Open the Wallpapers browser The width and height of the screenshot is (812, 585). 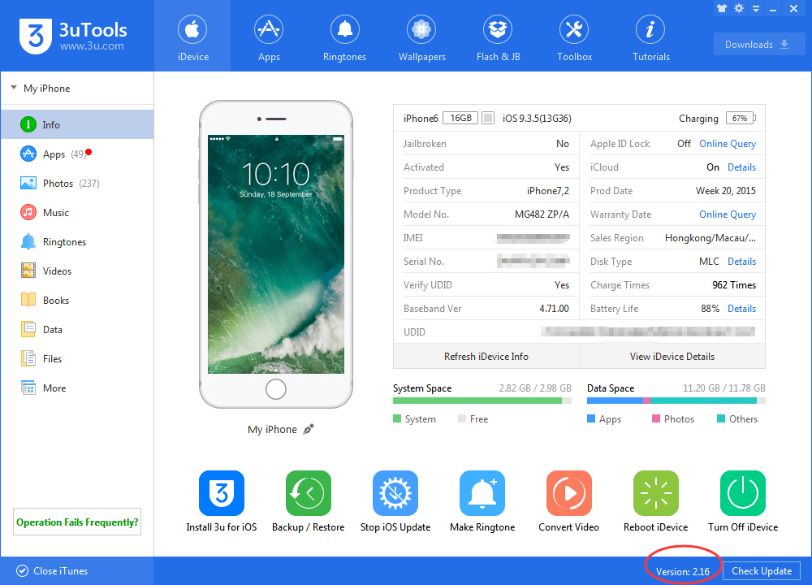click(421, 37)
